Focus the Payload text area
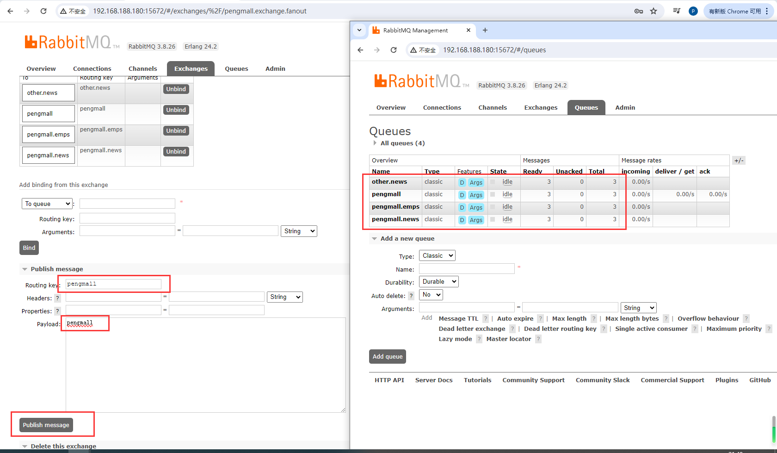777x453 pixels. [x=205, y=365]
